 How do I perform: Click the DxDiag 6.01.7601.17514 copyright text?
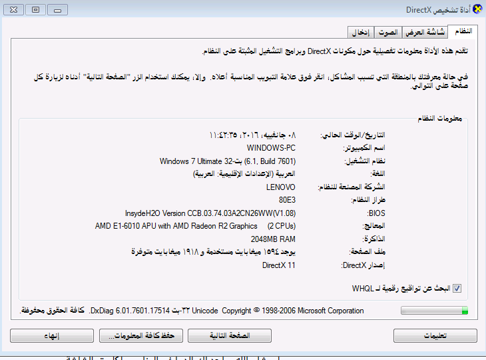tap(192, 311)
